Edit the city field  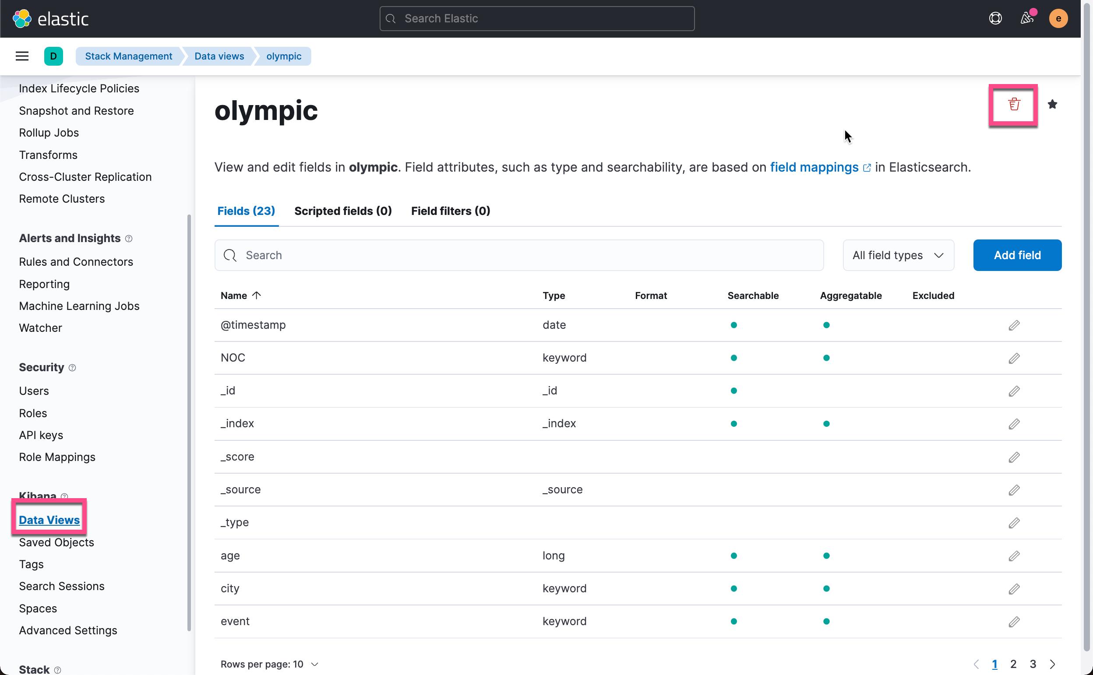(1014, 589)
